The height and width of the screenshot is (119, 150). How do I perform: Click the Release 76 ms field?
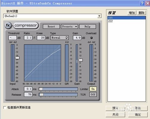(x=28, y=95)
